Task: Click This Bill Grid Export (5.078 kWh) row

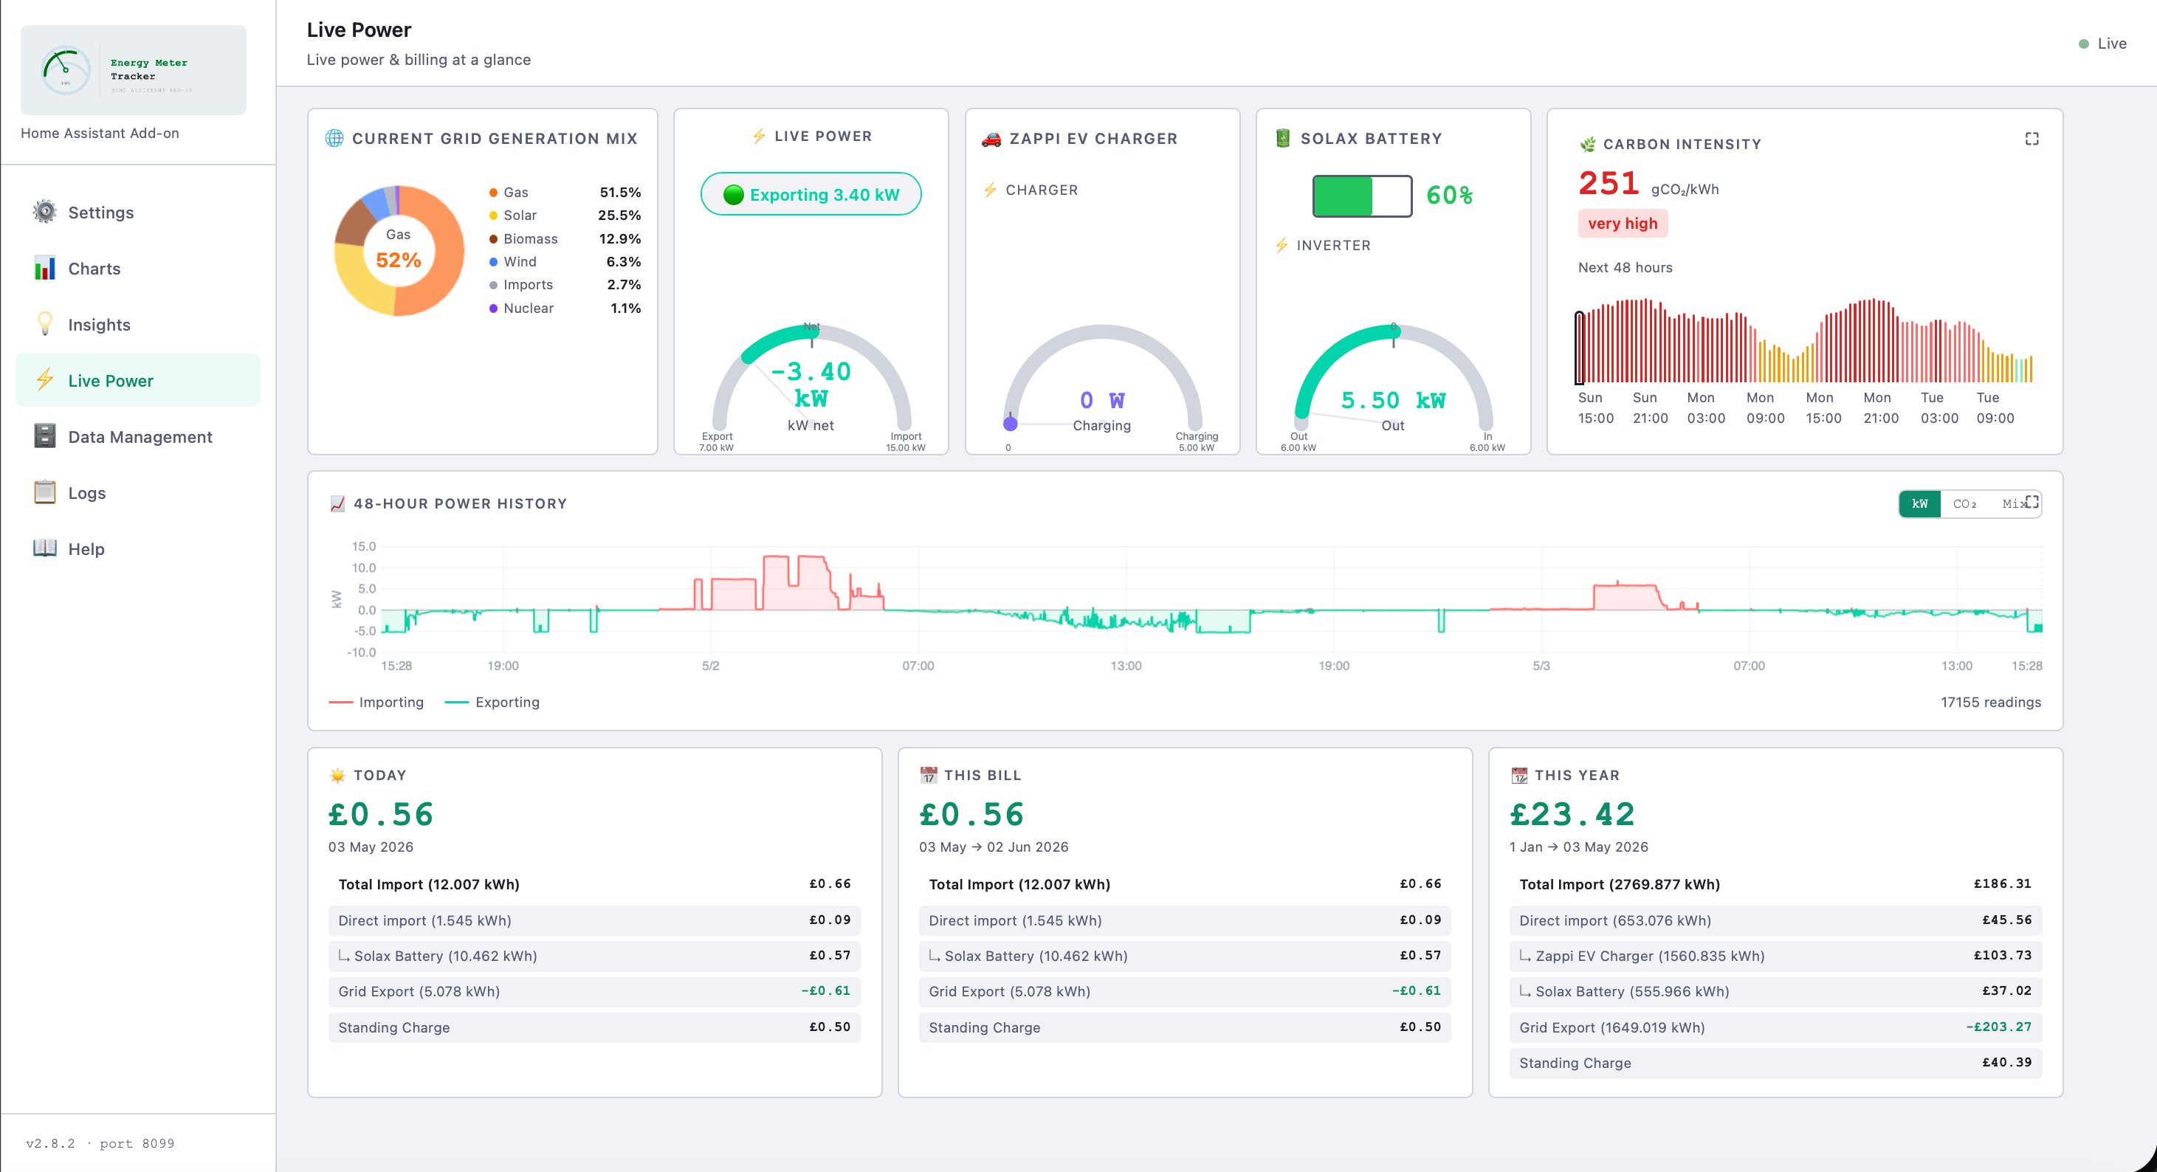Action: click(x=1185, y=991)
